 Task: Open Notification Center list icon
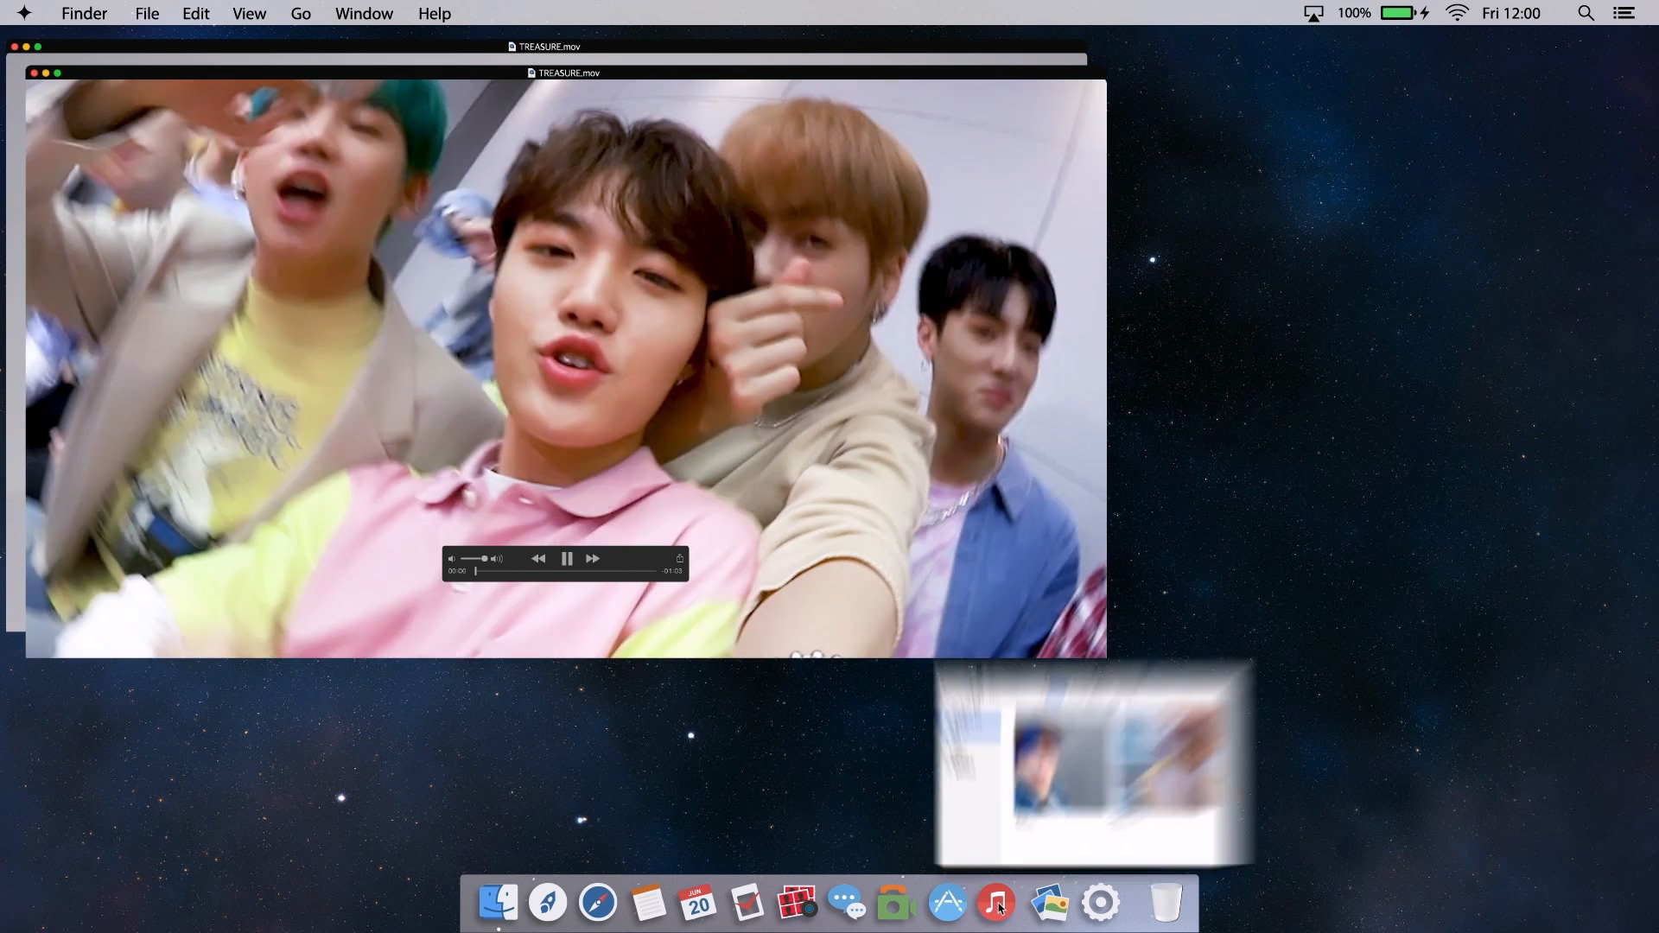pyautogui.click(x=1624, y=13)
